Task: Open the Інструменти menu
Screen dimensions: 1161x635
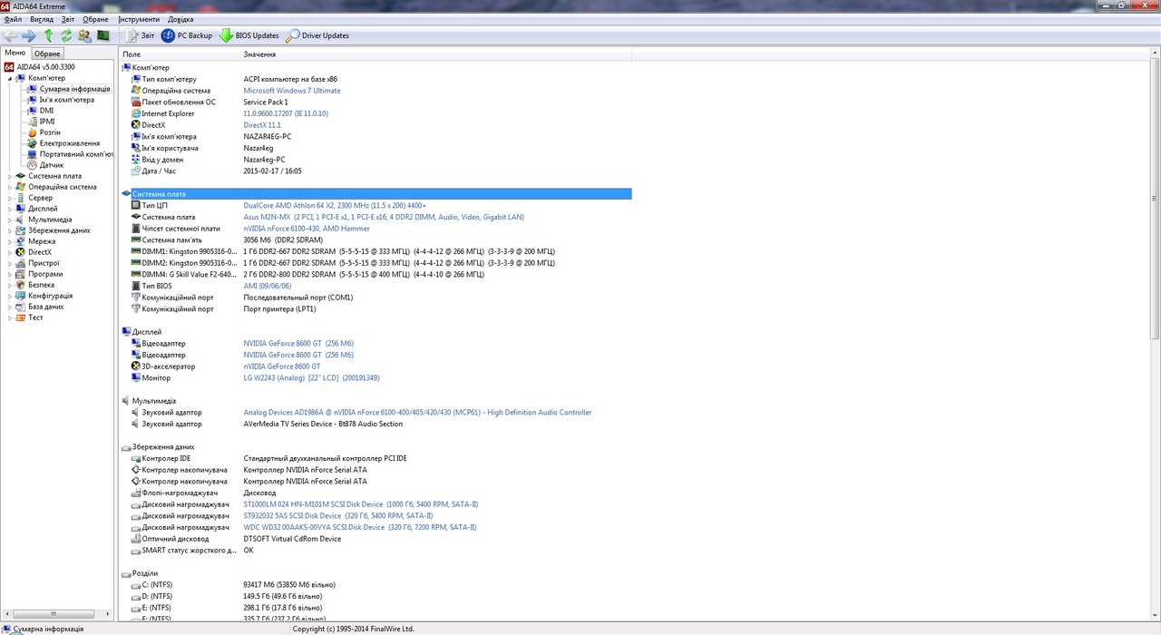Action: tap(139, 19)
